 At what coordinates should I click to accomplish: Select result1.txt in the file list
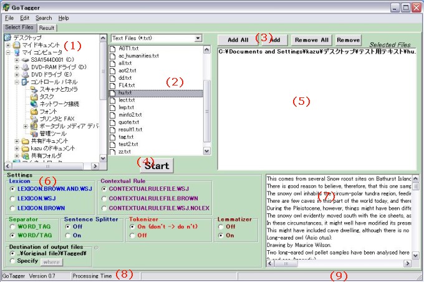tap(130, 130)
